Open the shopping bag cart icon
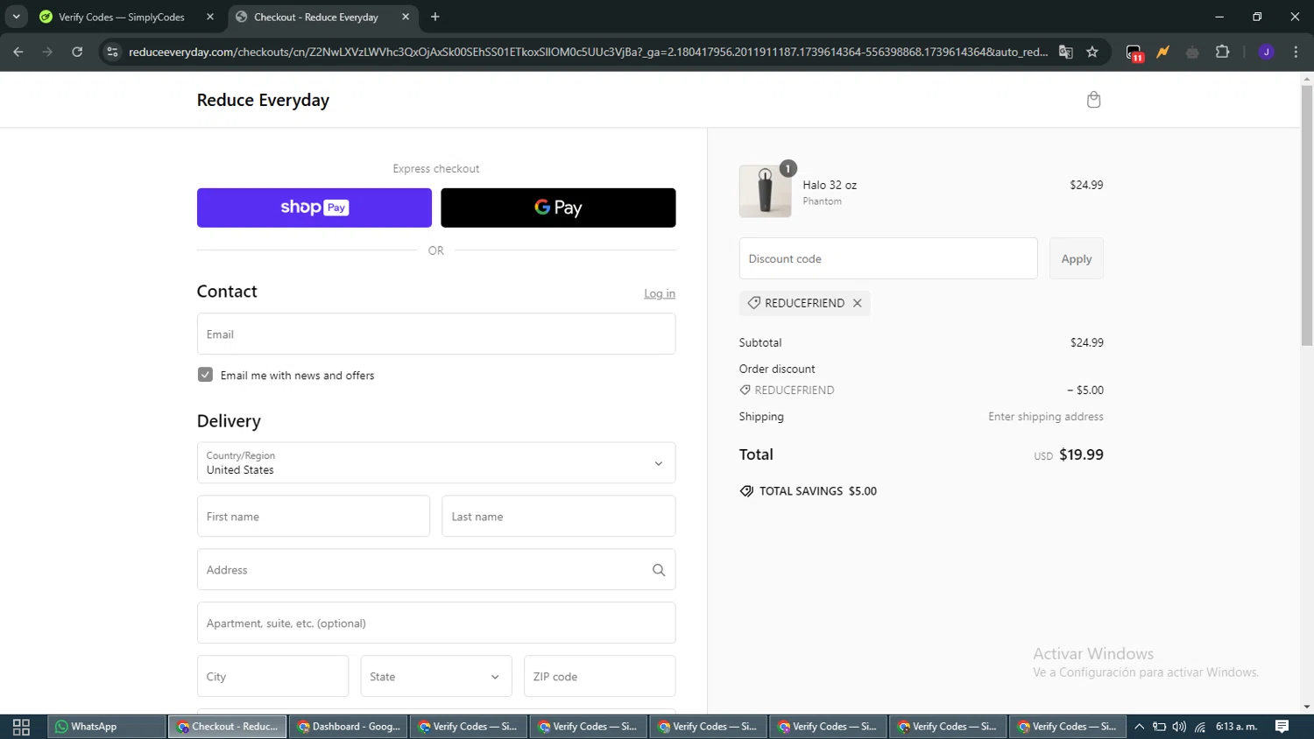This screenshot has width=1314, height=739. point(1093,100)
